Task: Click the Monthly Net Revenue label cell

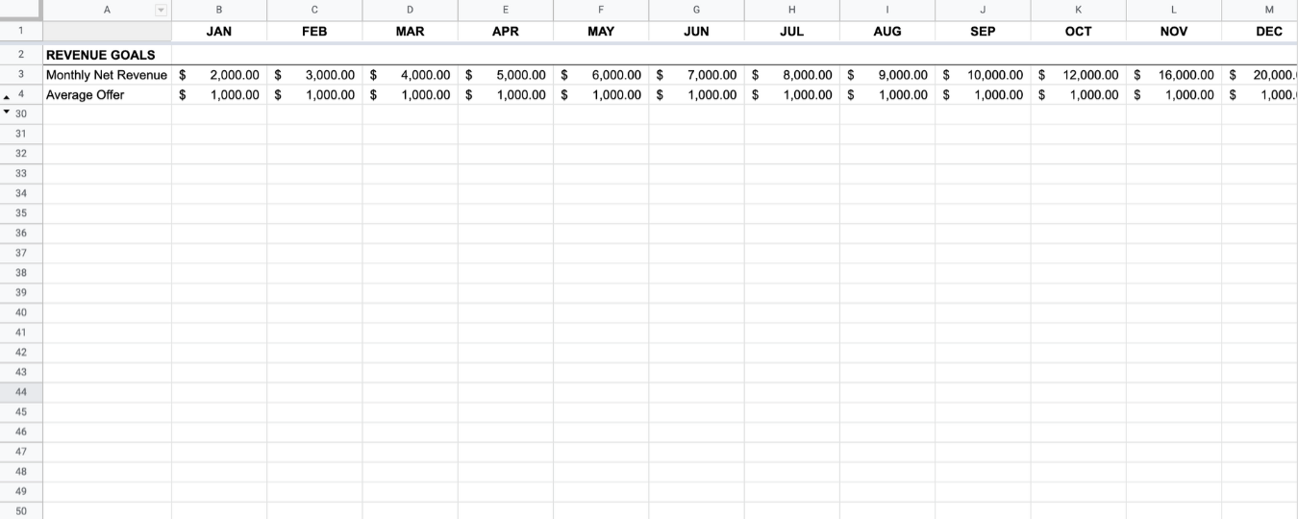Action: [x=107, y=75]
